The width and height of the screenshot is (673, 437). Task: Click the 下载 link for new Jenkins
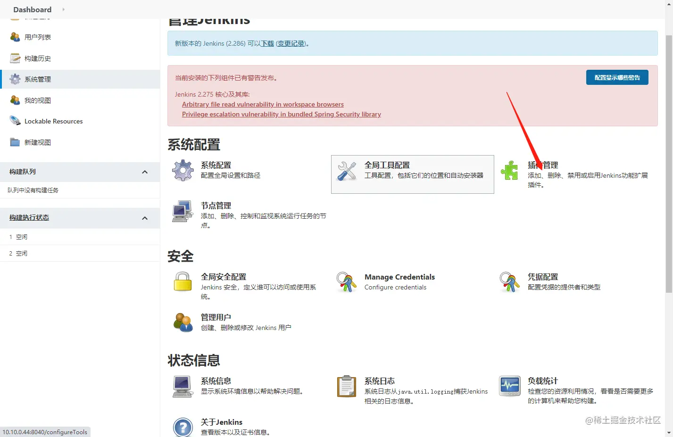tap(267, 43)
